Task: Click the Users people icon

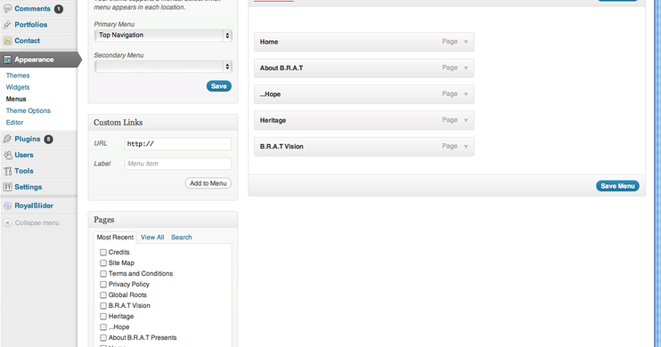Action: (x=8, y=155)
